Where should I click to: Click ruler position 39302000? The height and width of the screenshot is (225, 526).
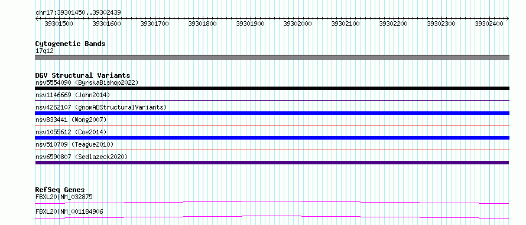[297, 24]
